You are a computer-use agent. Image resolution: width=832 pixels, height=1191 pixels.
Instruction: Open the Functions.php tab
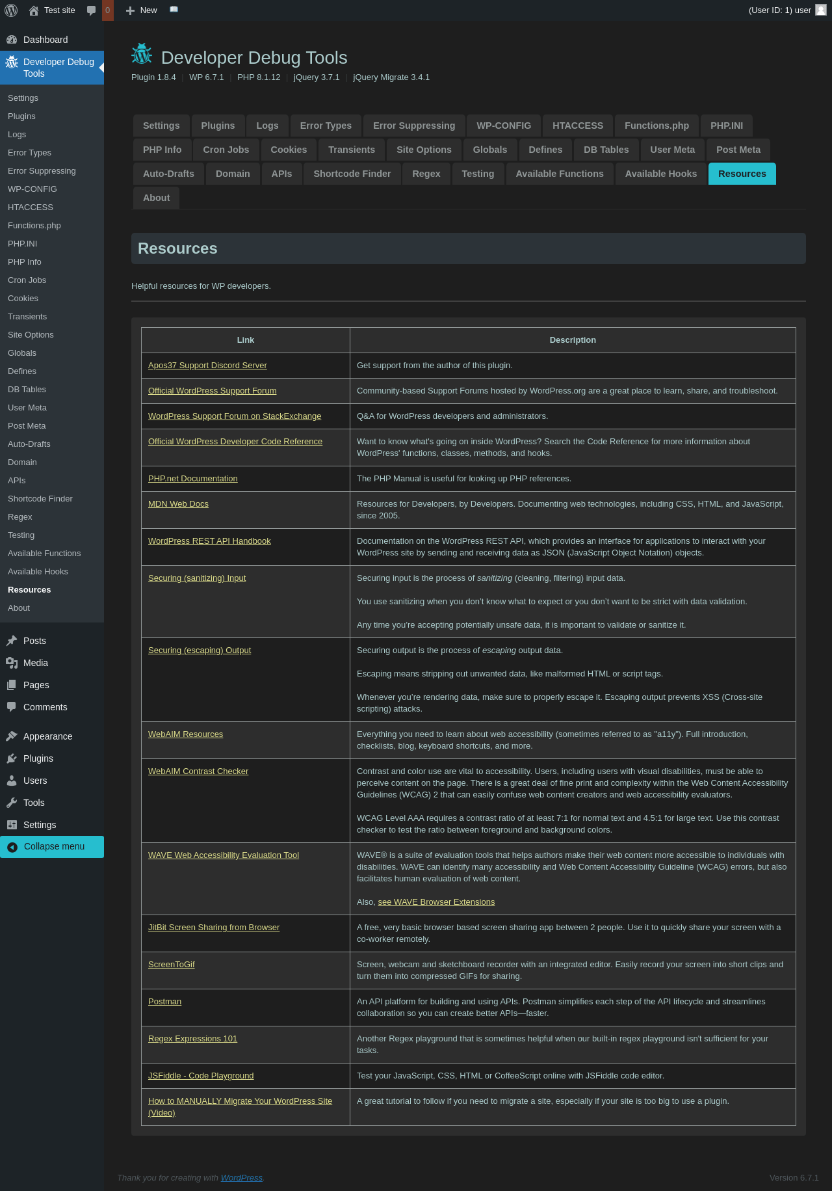coord(656,126)
